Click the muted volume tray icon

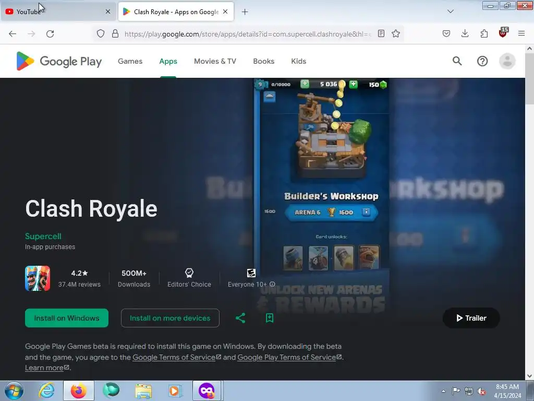click(x=481, y=391)
